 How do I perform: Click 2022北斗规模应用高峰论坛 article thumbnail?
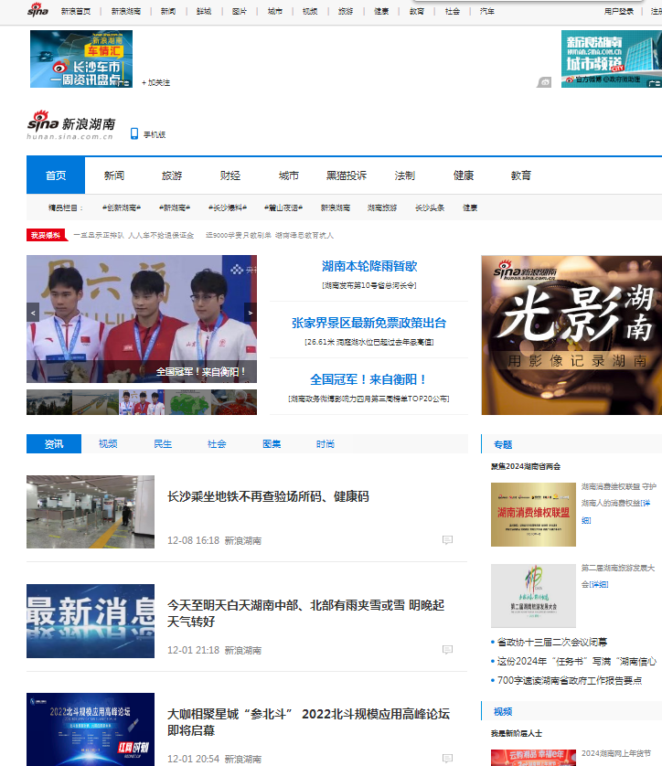pyautogui.click(x=91, y=729)
